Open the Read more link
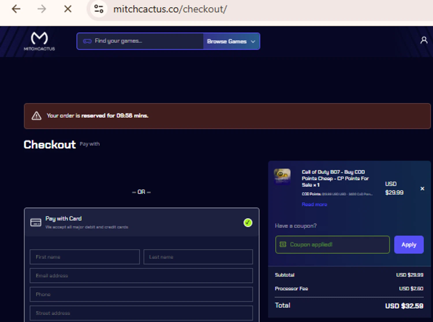 tap(314, 204)
